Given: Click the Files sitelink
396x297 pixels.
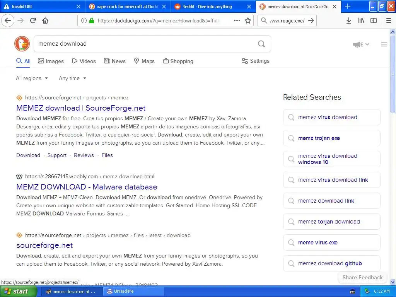Looking at the screenshot, I should tap(107, 155).
